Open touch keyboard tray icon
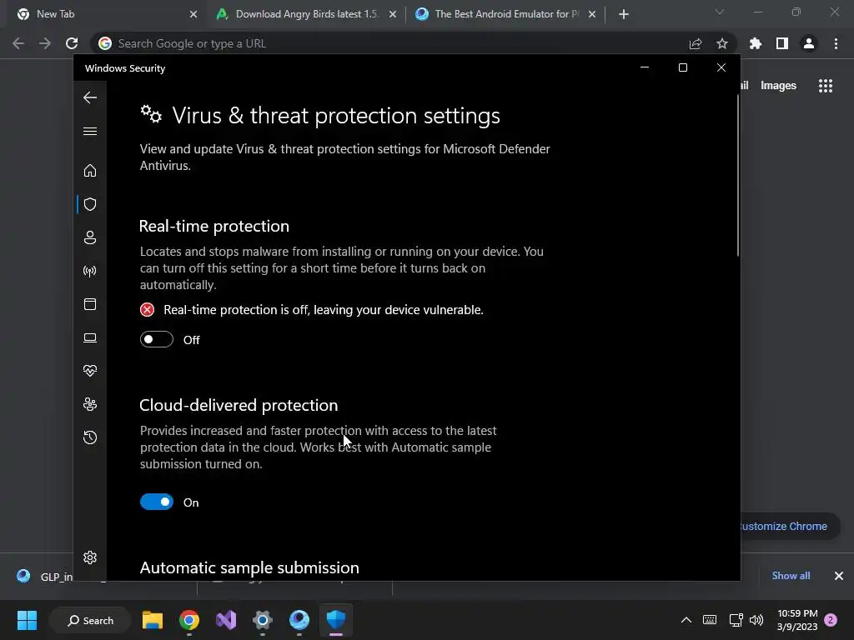The image size is (854, 640). (x=710, y=620)
